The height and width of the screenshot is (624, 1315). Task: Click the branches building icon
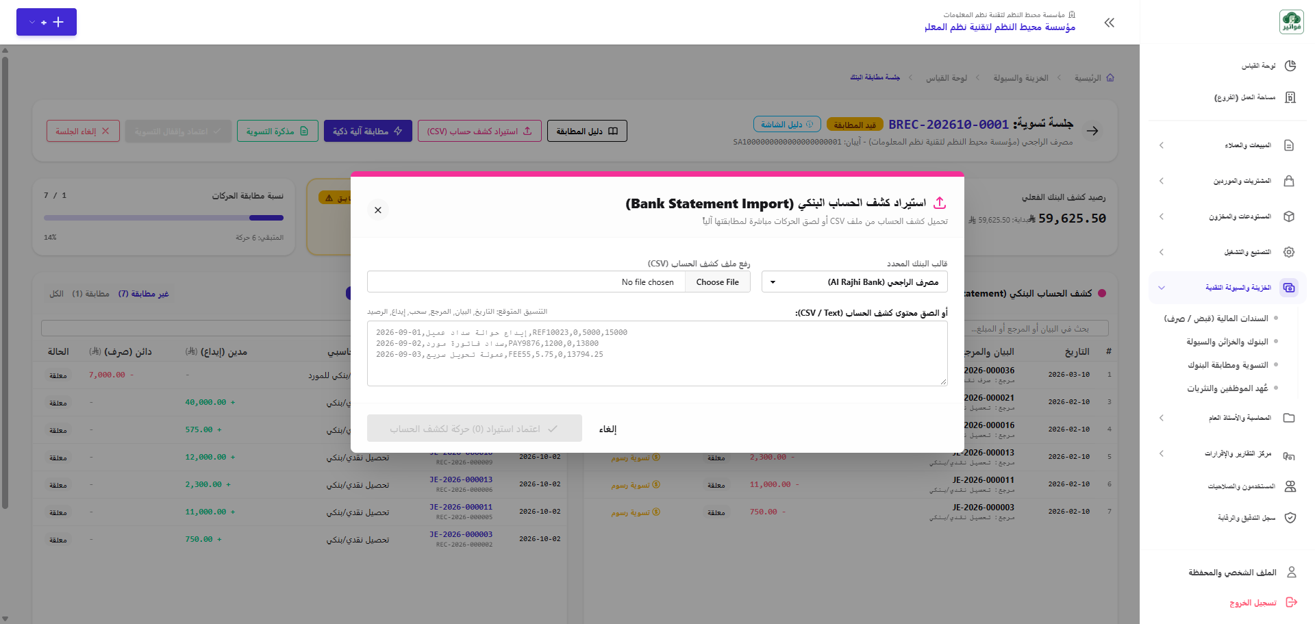(x=1290, y=97)
